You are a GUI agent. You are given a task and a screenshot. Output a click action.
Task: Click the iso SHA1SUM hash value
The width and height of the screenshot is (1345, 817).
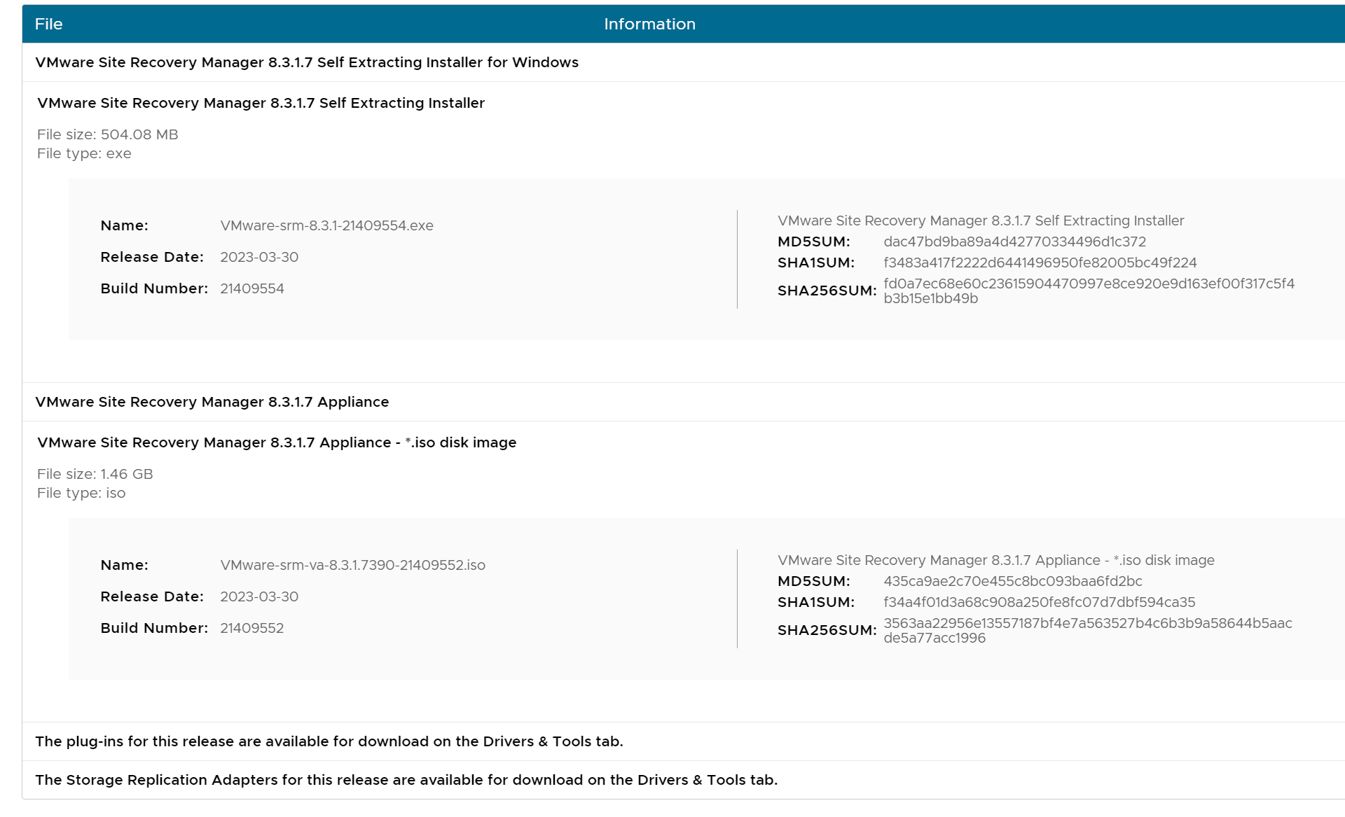coord(1039,602)
